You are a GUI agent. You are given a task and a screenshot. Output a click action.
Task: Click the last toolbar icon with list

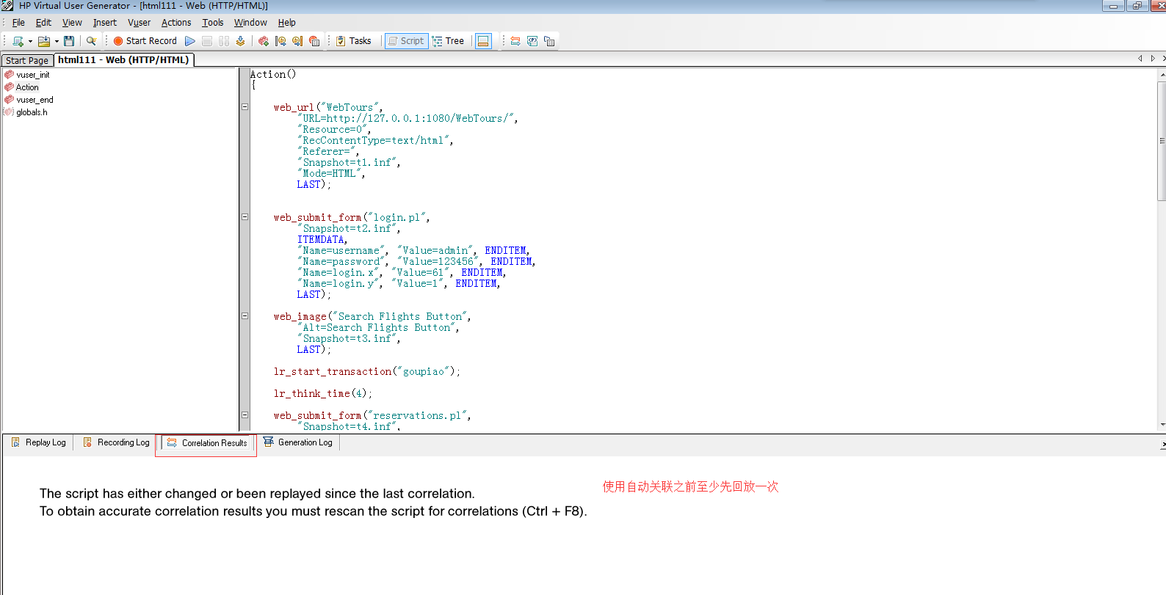coord(549,41)
